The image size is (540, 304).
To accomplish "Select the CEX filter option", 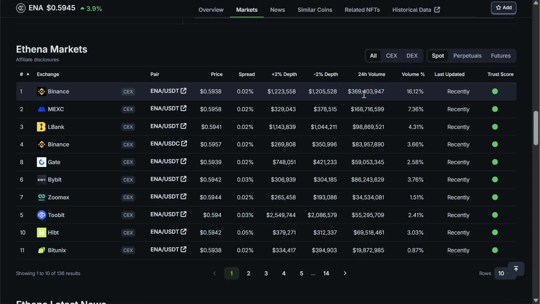I will 391,56.
